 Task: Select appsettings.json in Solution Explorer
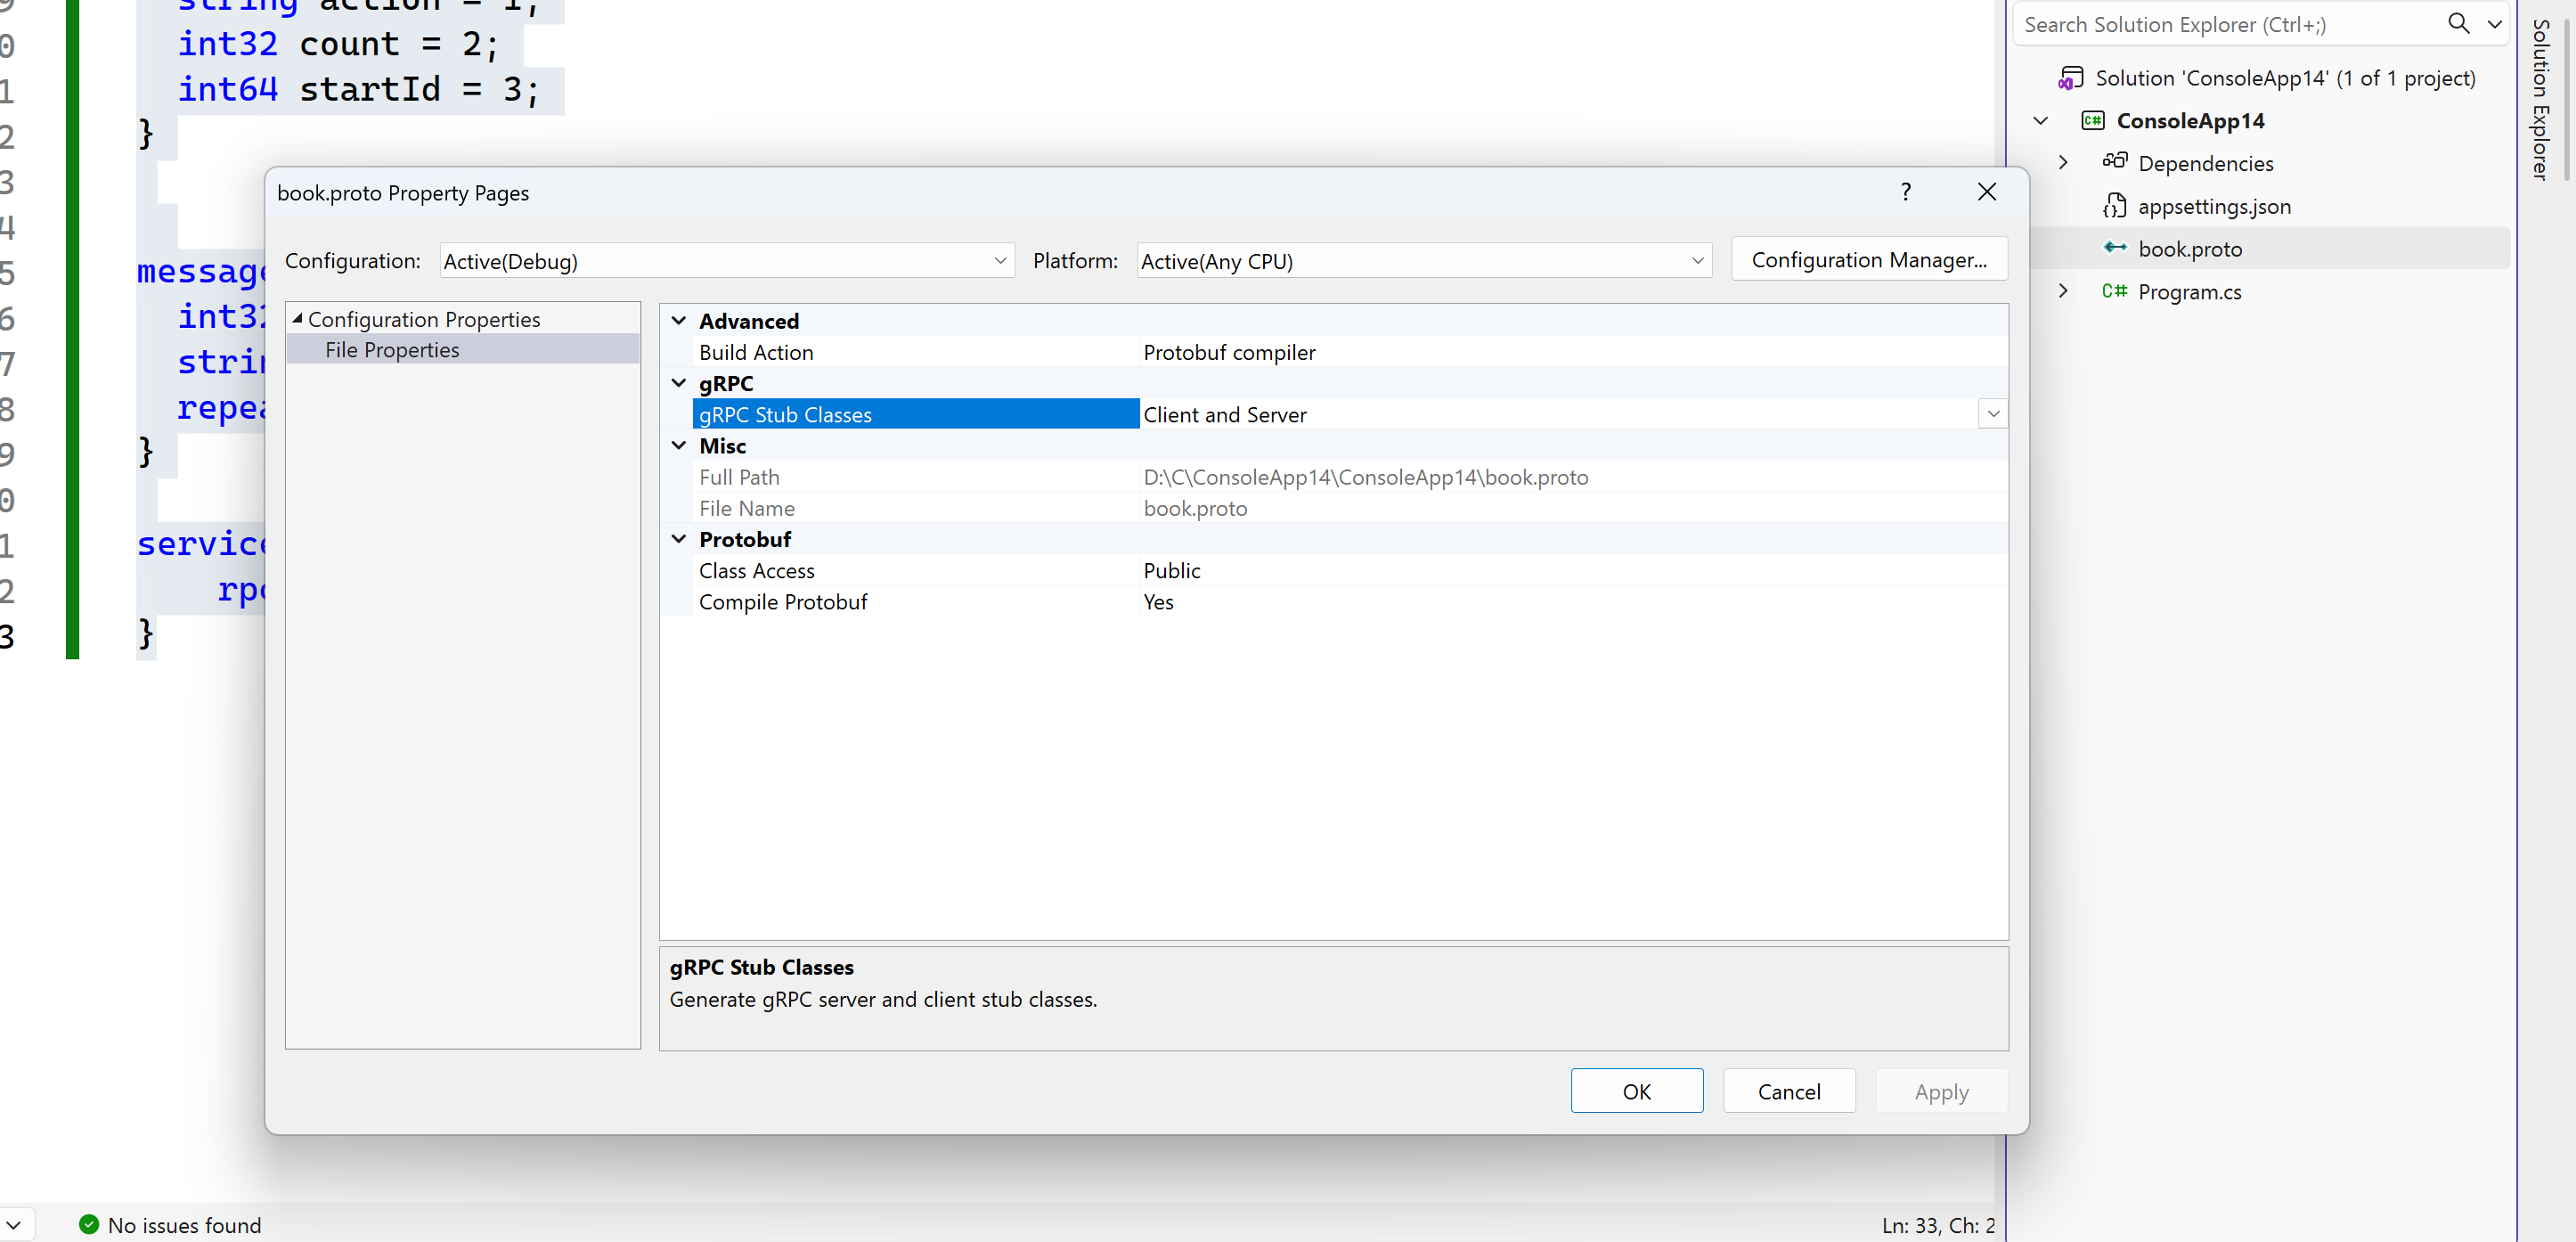click(x=2214, y=206)
